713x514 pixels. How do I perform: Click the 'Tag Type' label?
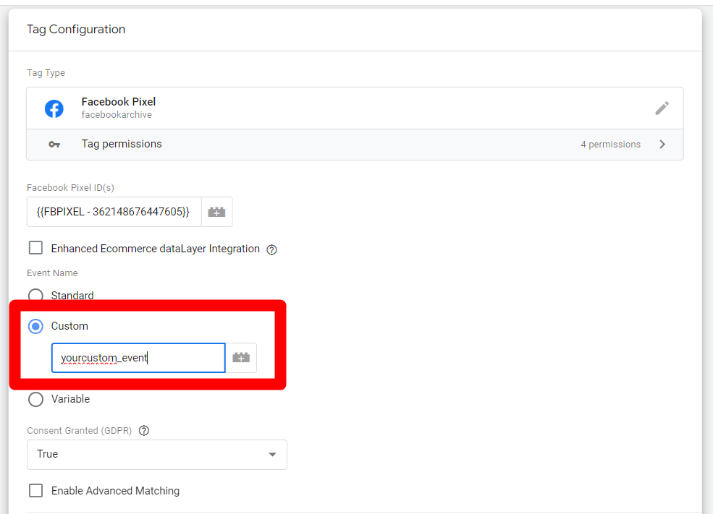click(46, 72)
